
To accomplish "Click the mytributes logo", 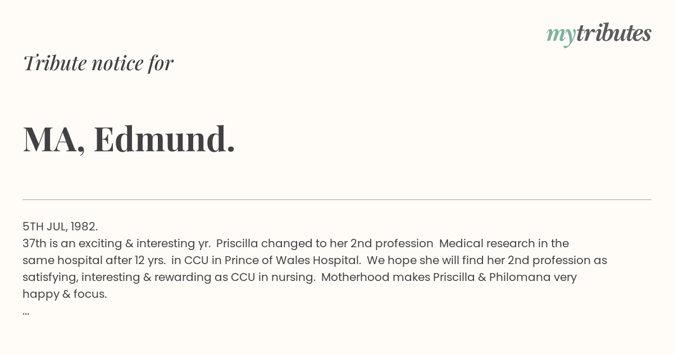I will pos(599,34).
